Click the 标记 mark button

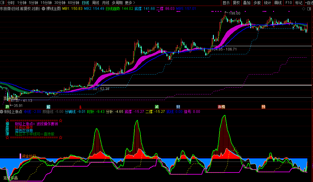(x=299, y=3)
